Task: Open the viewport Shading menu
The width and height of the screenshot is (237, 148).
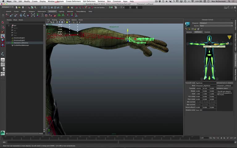Action: 54,20
